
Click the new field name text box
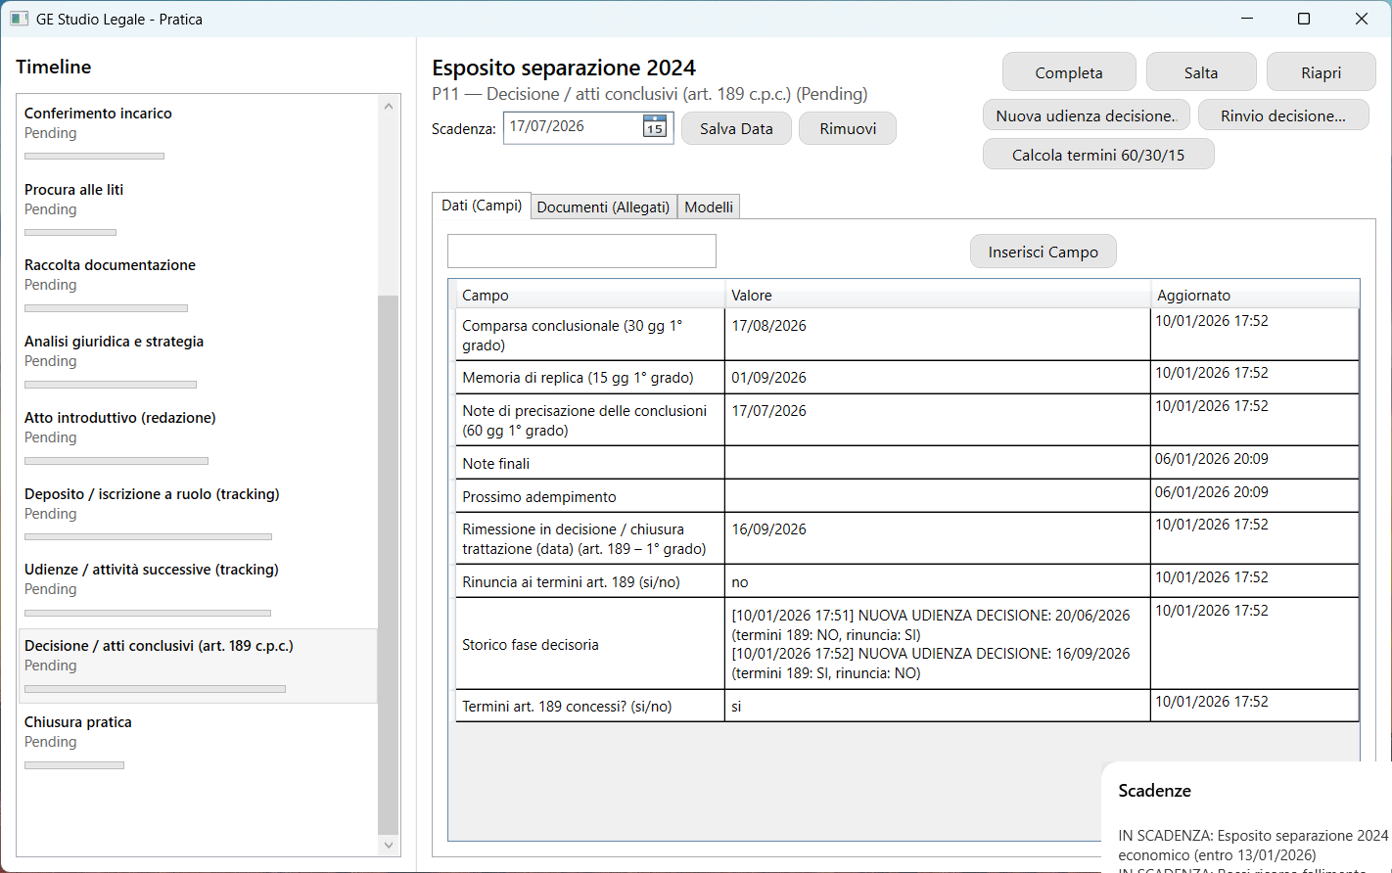[581, 251]
